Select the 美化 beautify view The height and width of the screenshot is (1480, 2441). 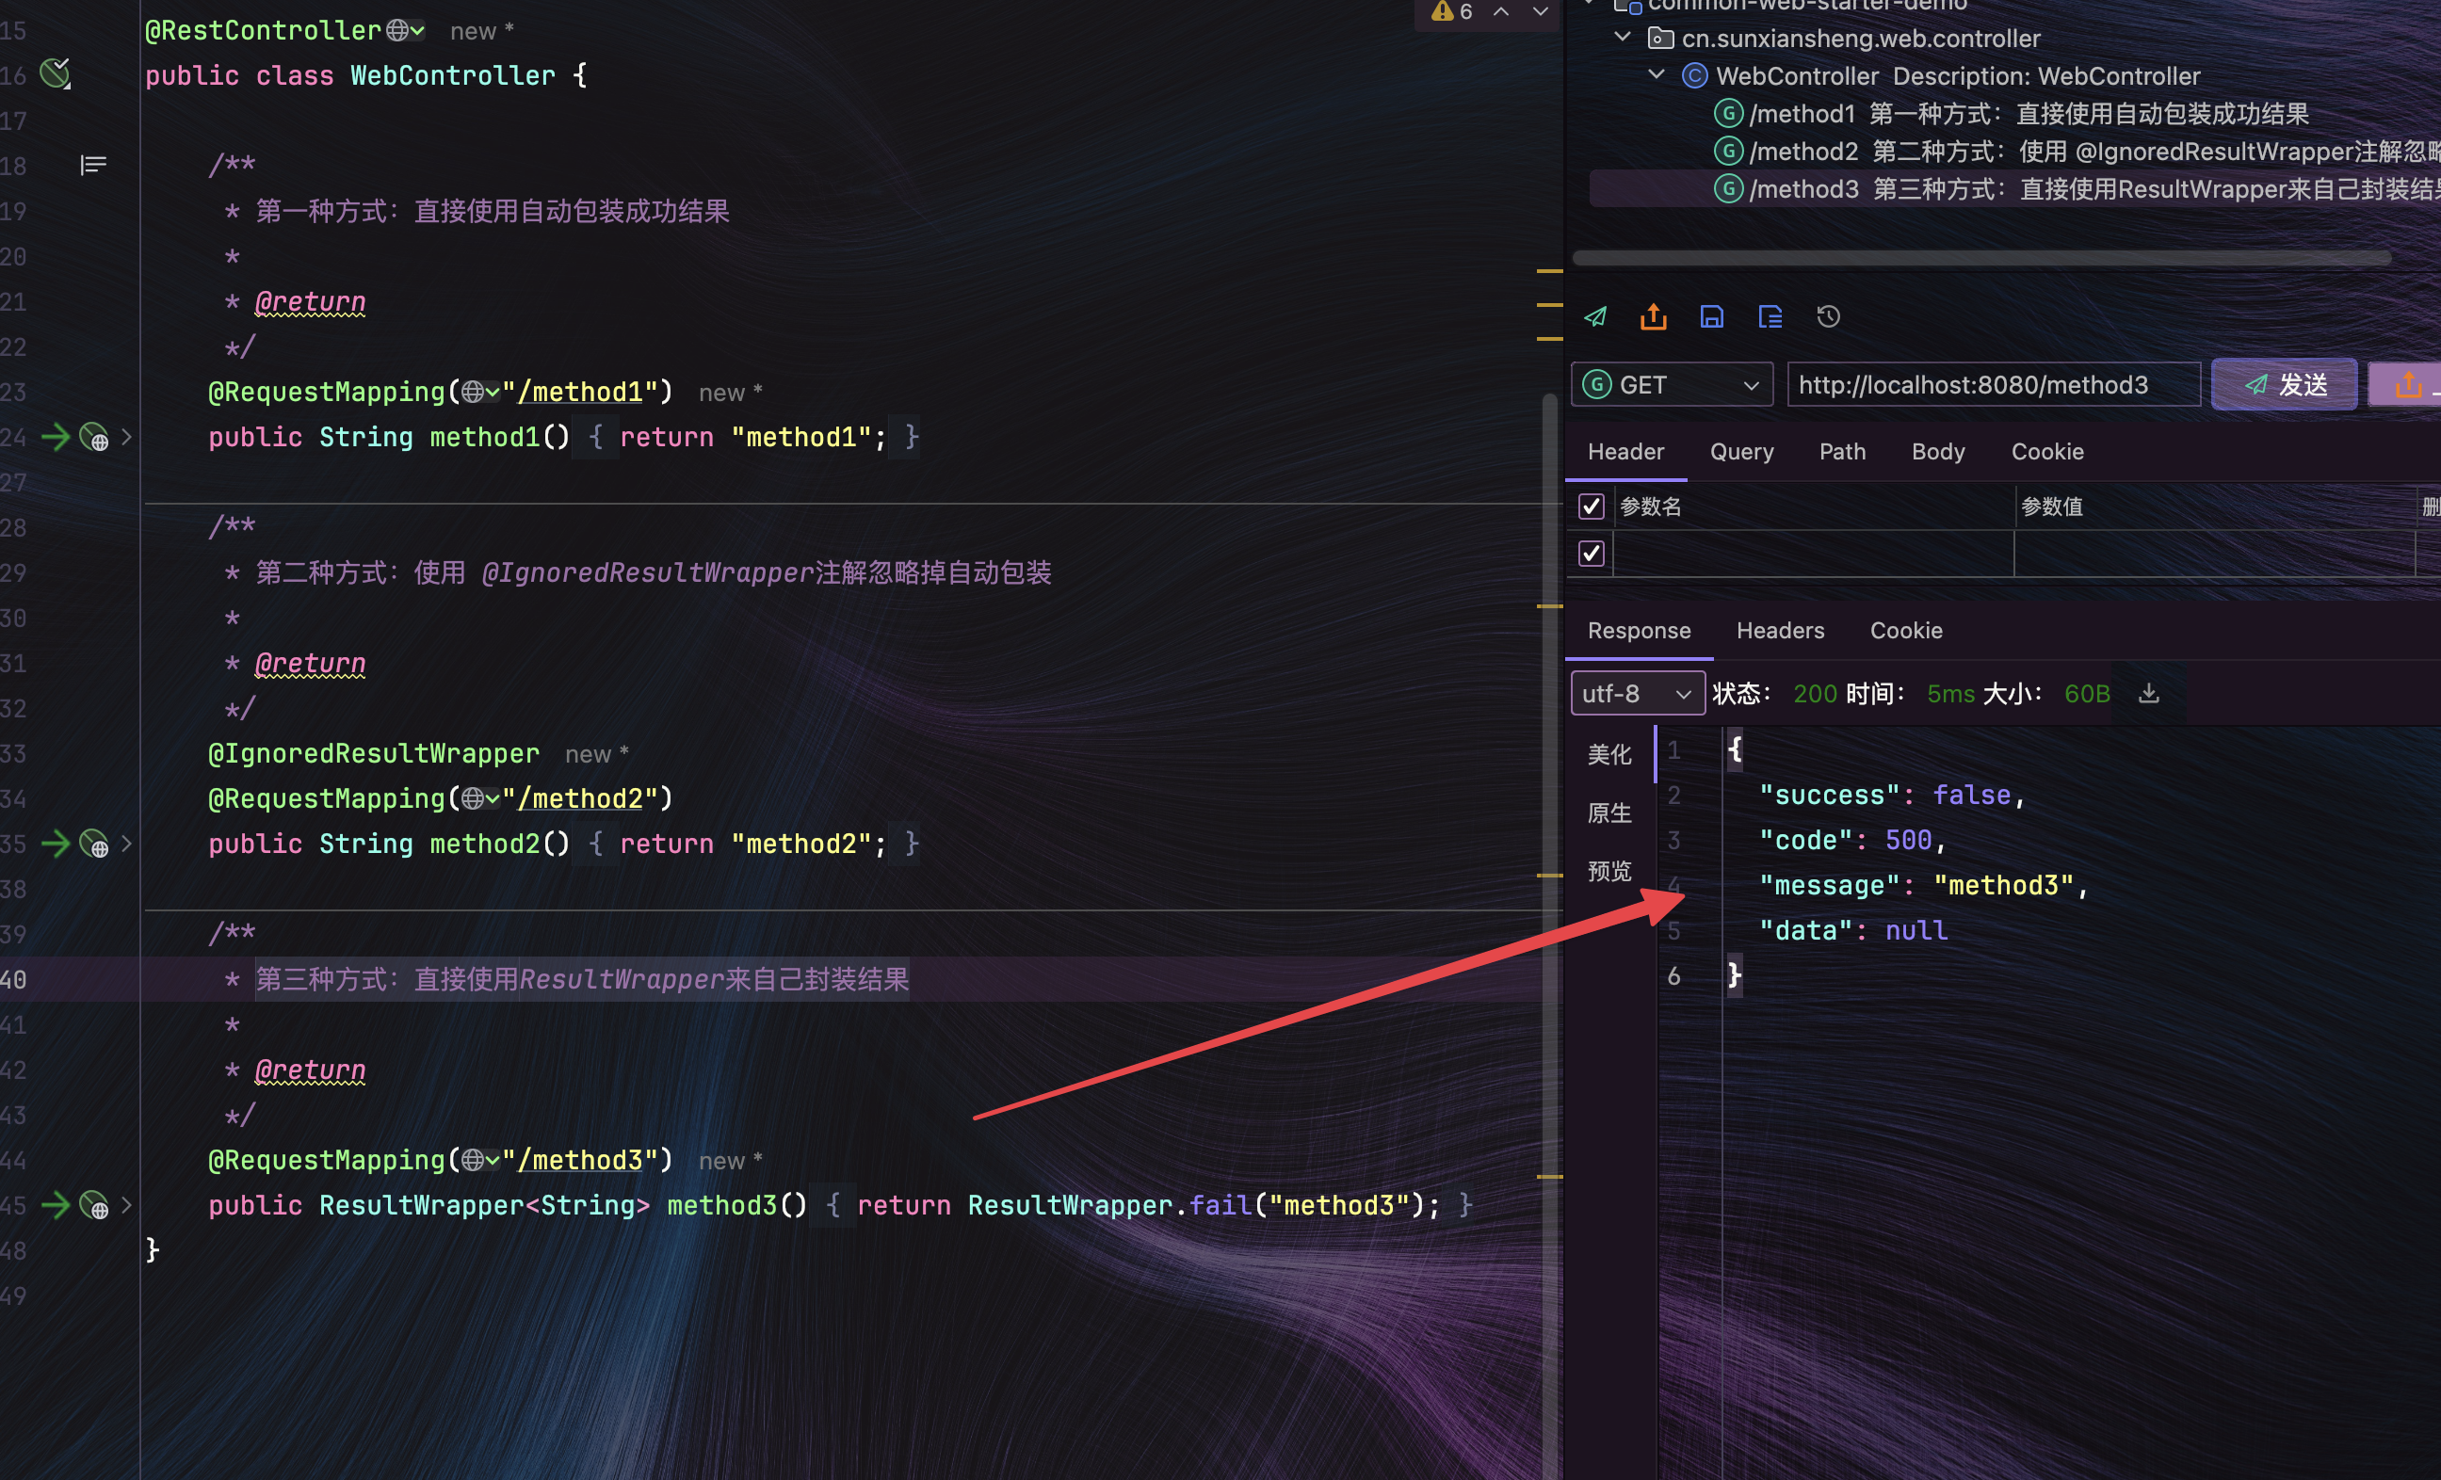(x=1608, y=755)
